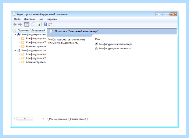Open the Действие menu
The height and width of the screenshot is (138, 189).
(30, 19)
